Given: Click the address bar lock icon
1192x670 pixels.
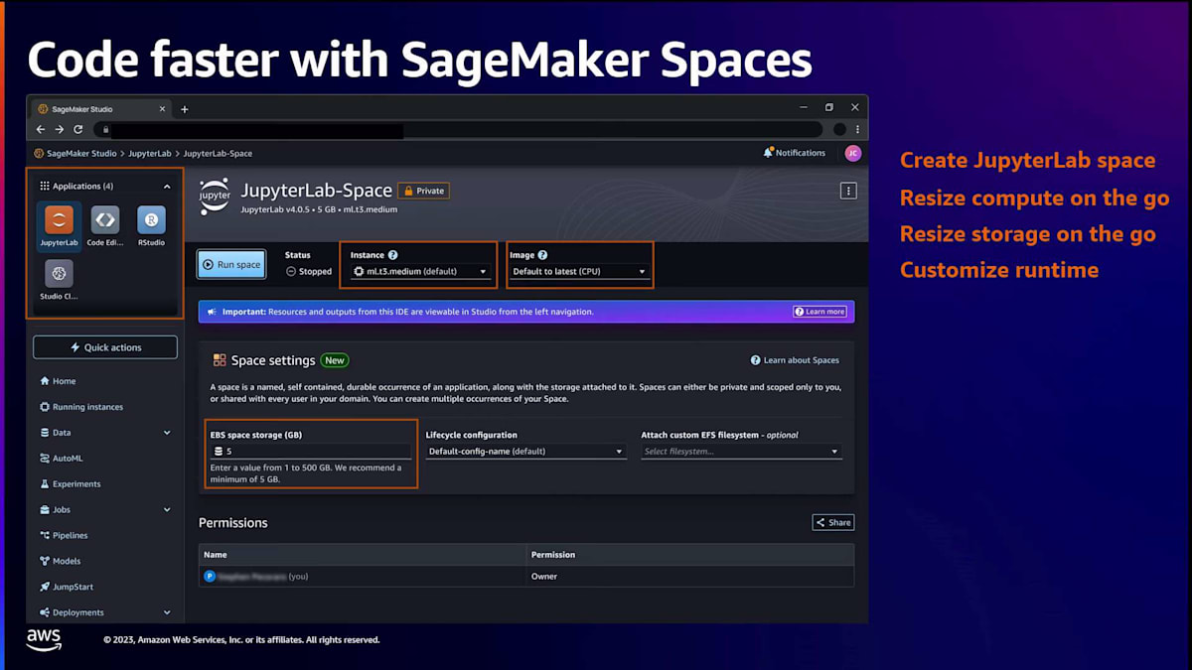Looking at the screenshot, I should pos(105,129).
